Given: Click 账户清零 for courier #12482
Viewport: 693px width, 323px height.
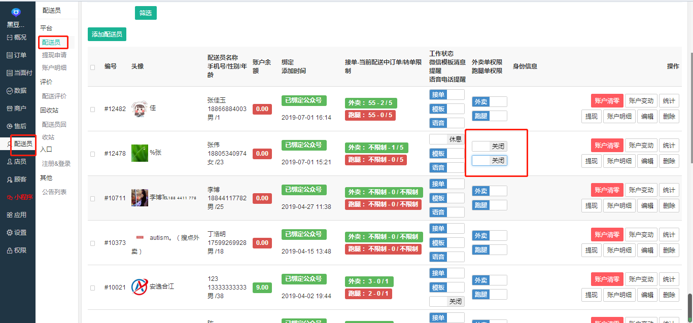Looking at the screenshot, I should tap(607, 101).
